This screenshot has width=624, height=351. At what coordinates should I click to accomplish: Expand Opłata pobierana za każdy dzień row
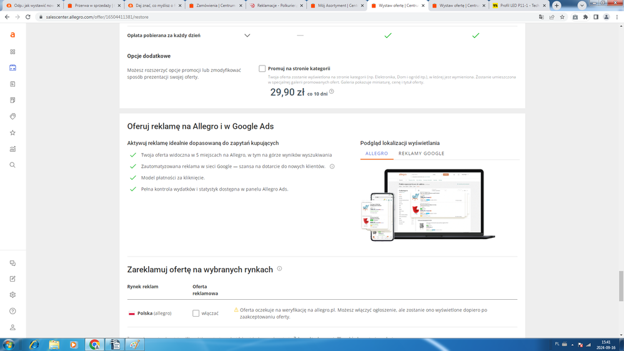pos(247,36)
